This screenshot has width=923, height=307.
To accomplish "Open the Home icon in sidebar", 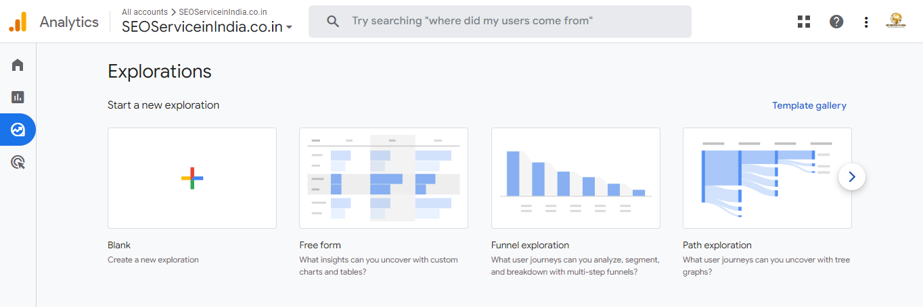I will tap(18, 65).
